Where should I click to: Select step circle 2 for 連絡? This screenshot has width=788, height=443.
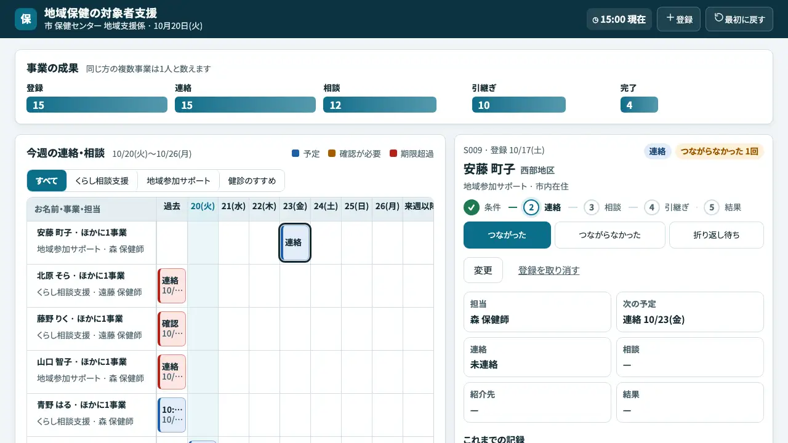pyautogui.click(x=531, y=207)
